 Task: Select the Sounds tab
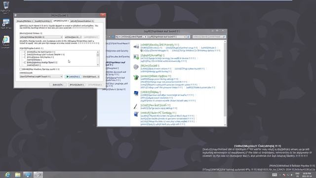pos(61,21)
